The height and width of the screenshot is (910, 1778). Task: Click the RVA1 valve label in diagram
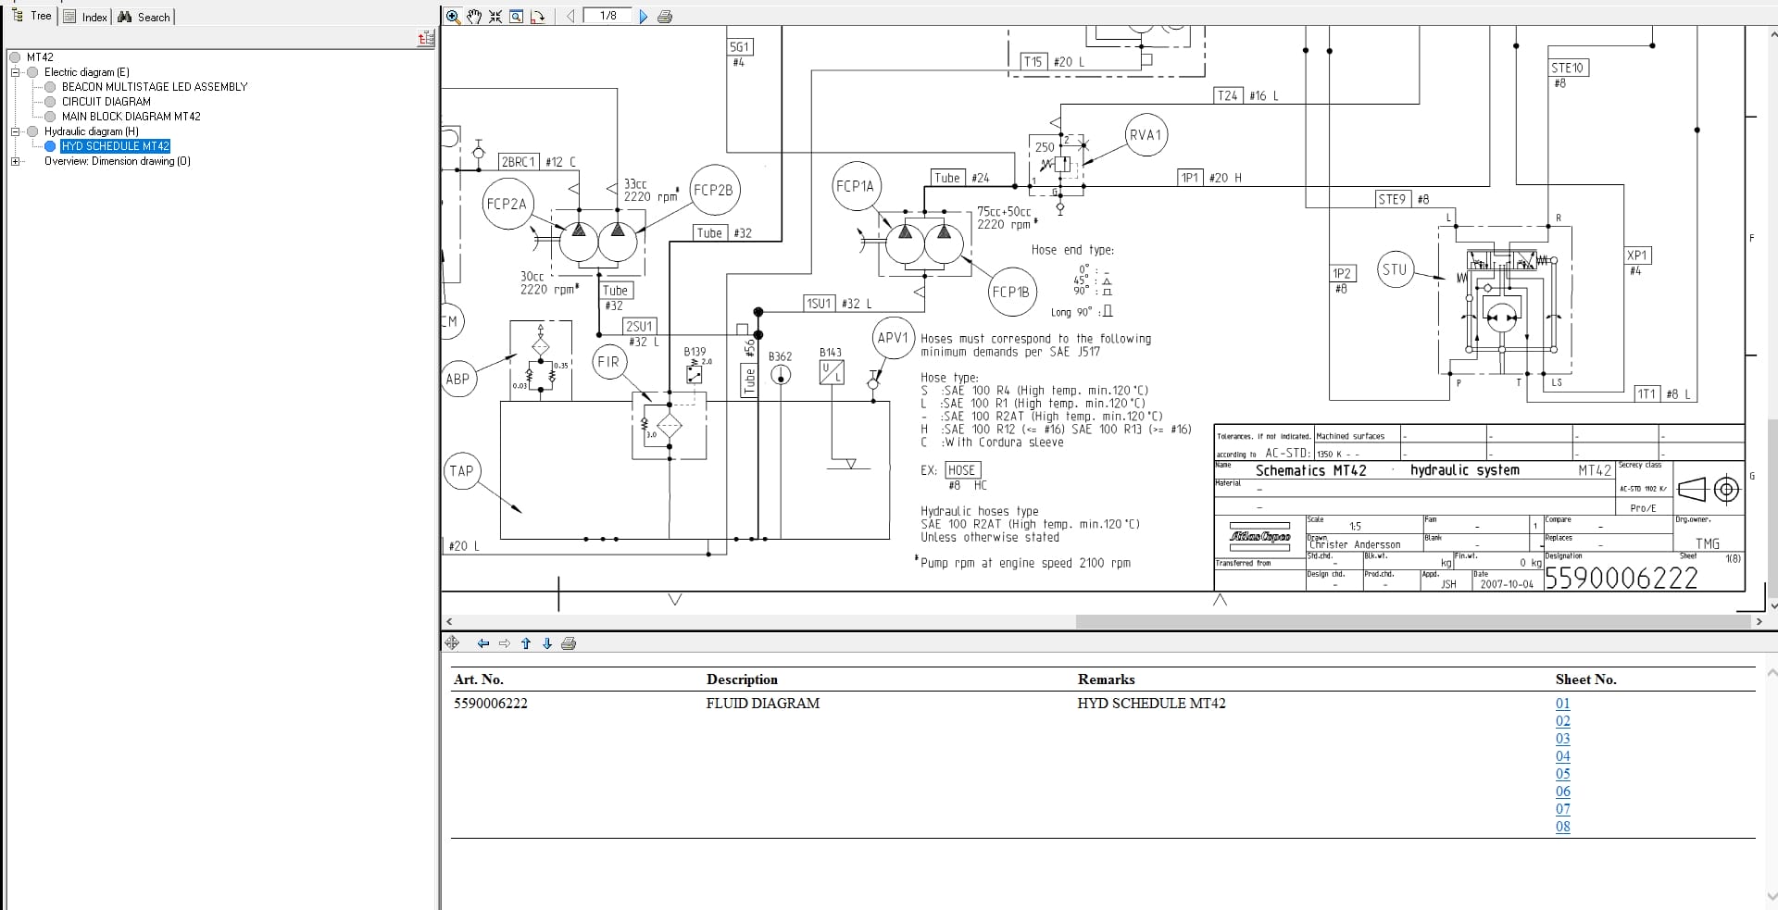pyautogui.click(x=1145, y=135)
